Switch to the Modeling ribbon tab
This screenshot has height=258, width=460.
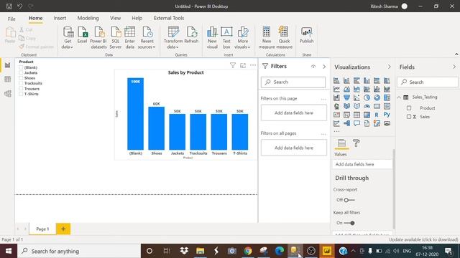point(88,18)
